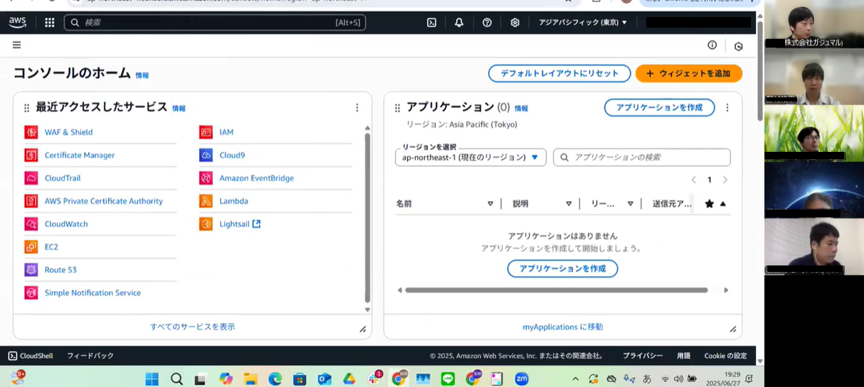Expand the hamburger navigation menu
864x387 pixels.
click(x=16, y=45)
